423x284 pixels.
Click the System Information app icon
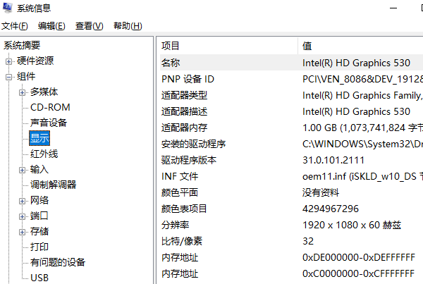coord(7,8)
